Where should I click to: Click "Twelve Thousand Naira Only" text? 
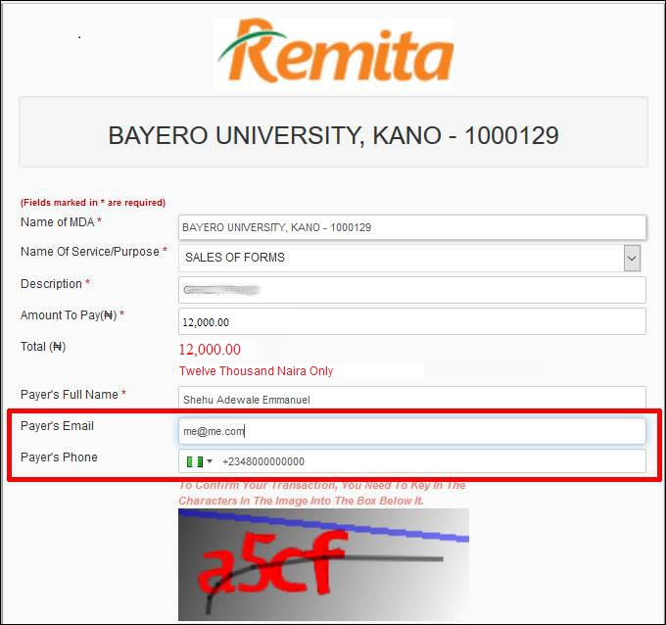pyautogui.click(x=257, y=371)
